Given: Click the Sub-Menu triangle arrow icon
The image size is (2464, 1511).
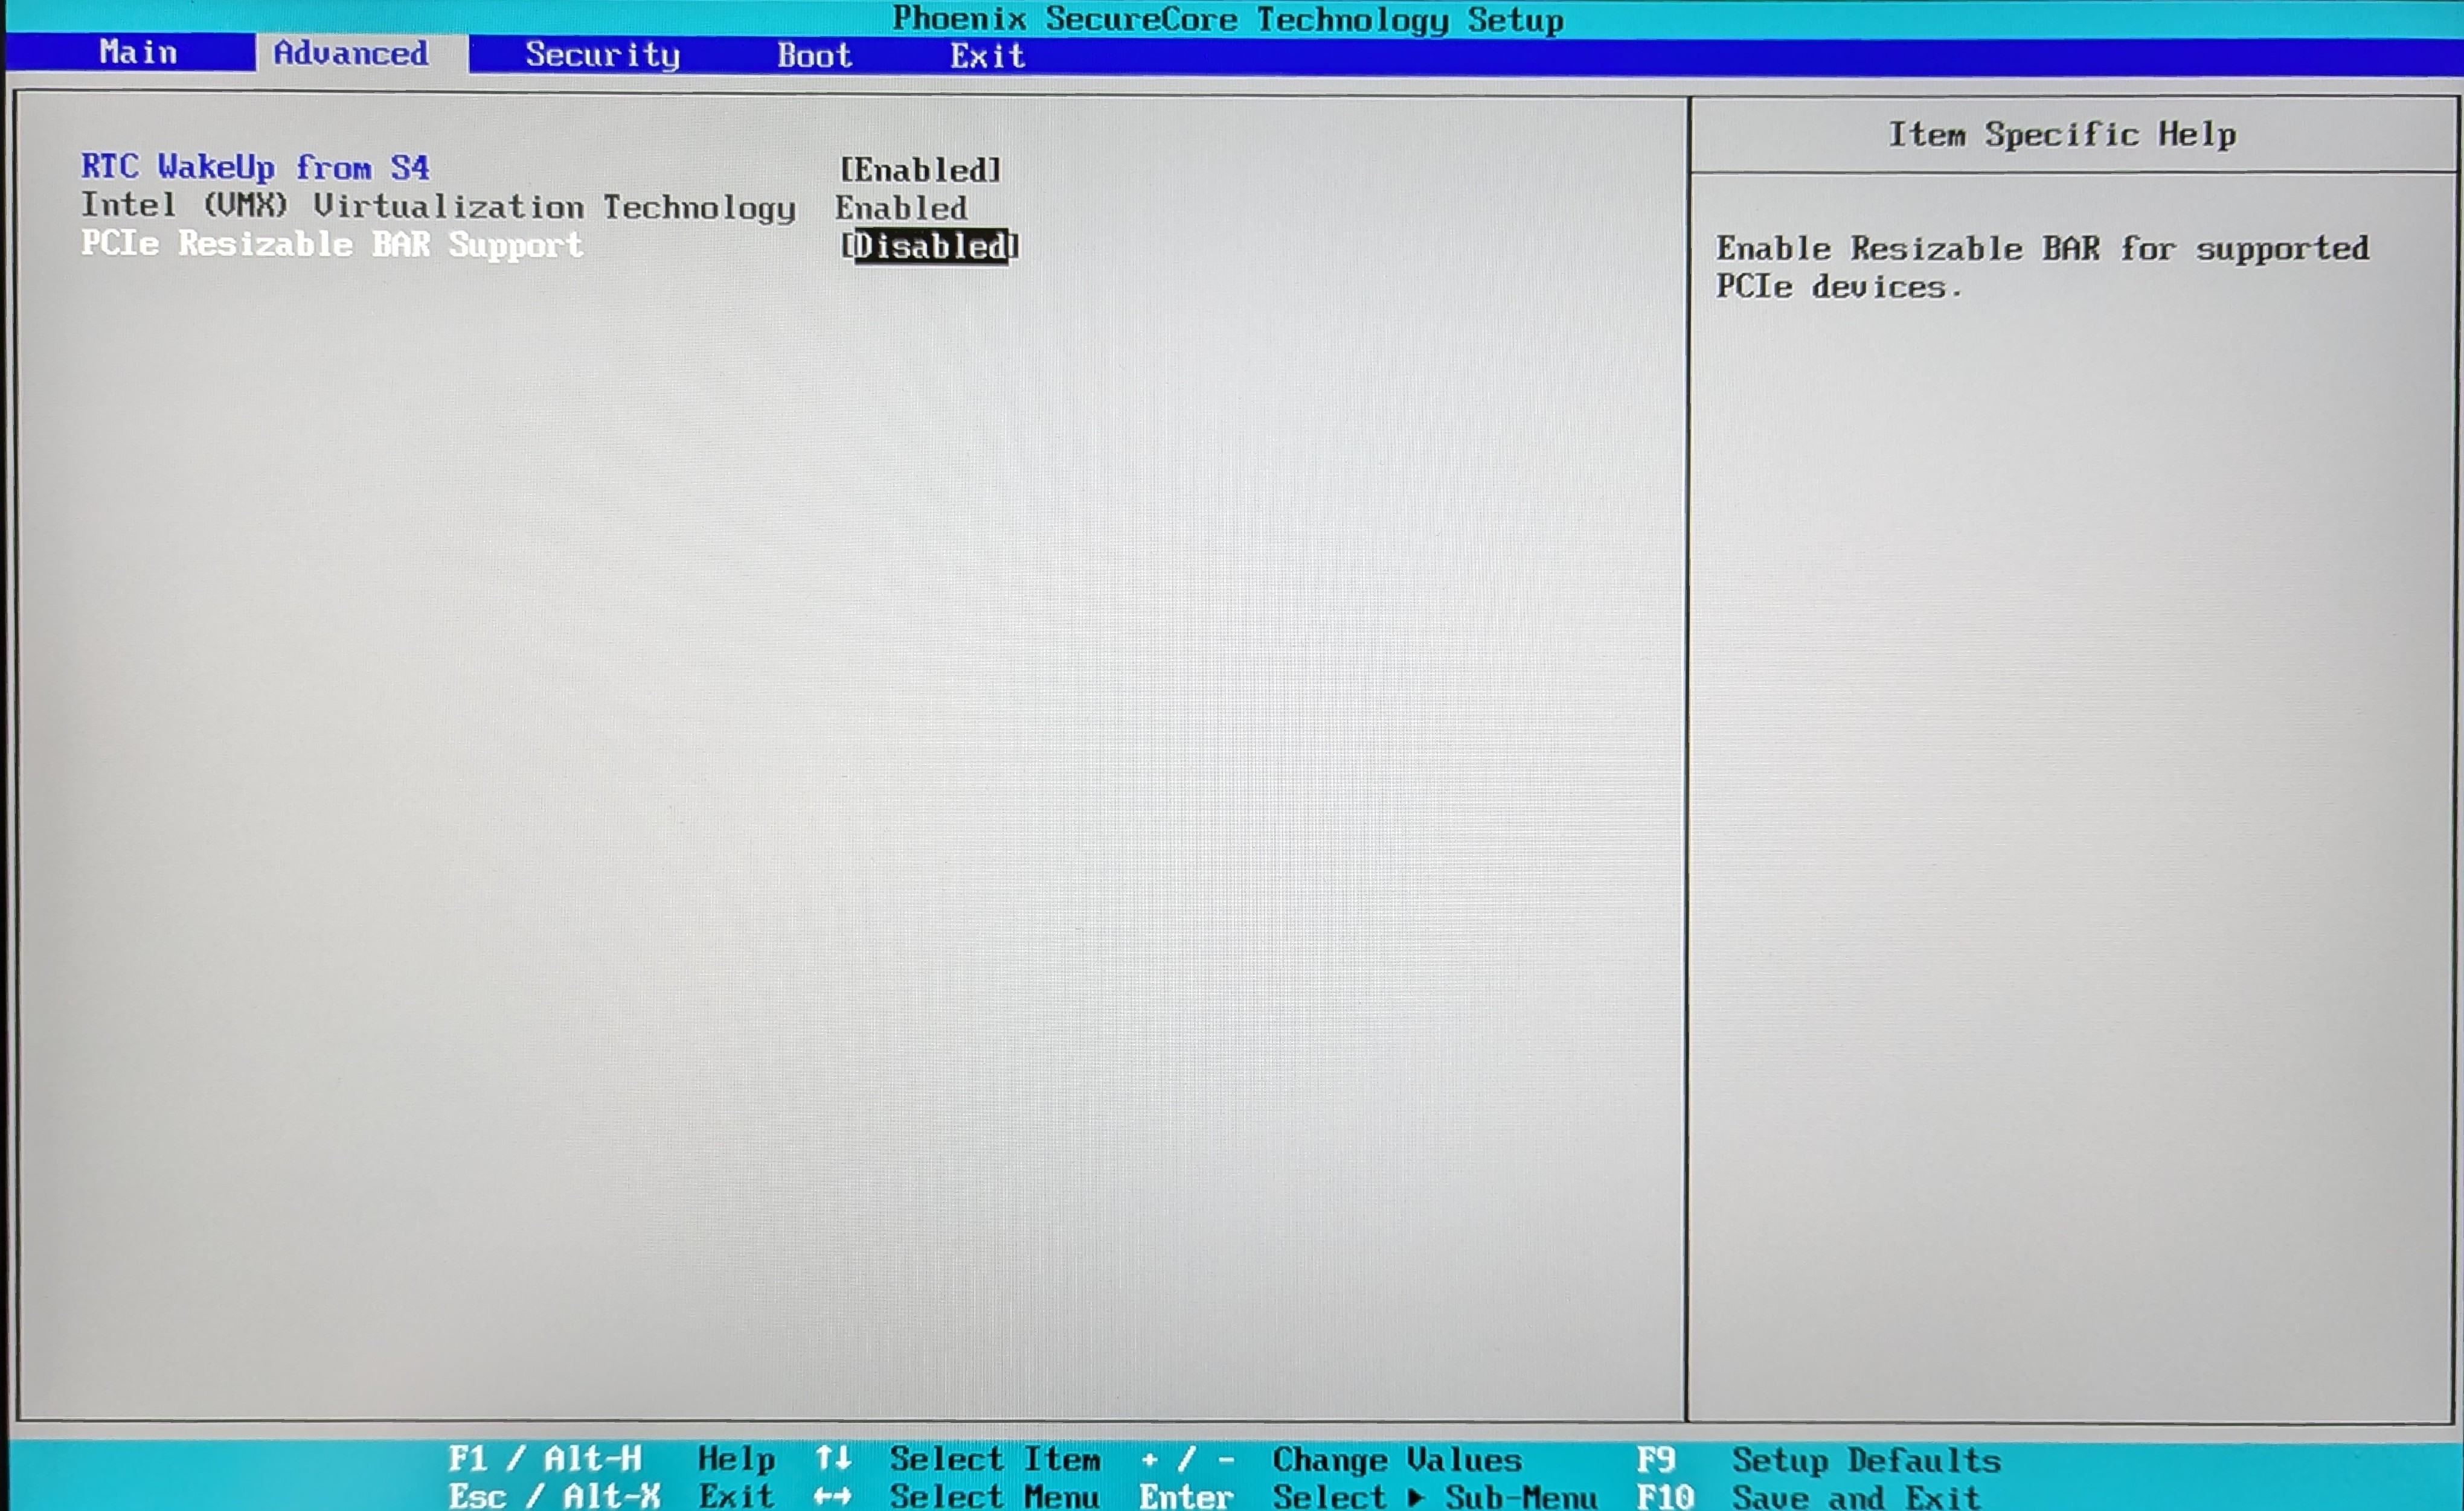Looking at the screenshot, I should point(1415,1497).
